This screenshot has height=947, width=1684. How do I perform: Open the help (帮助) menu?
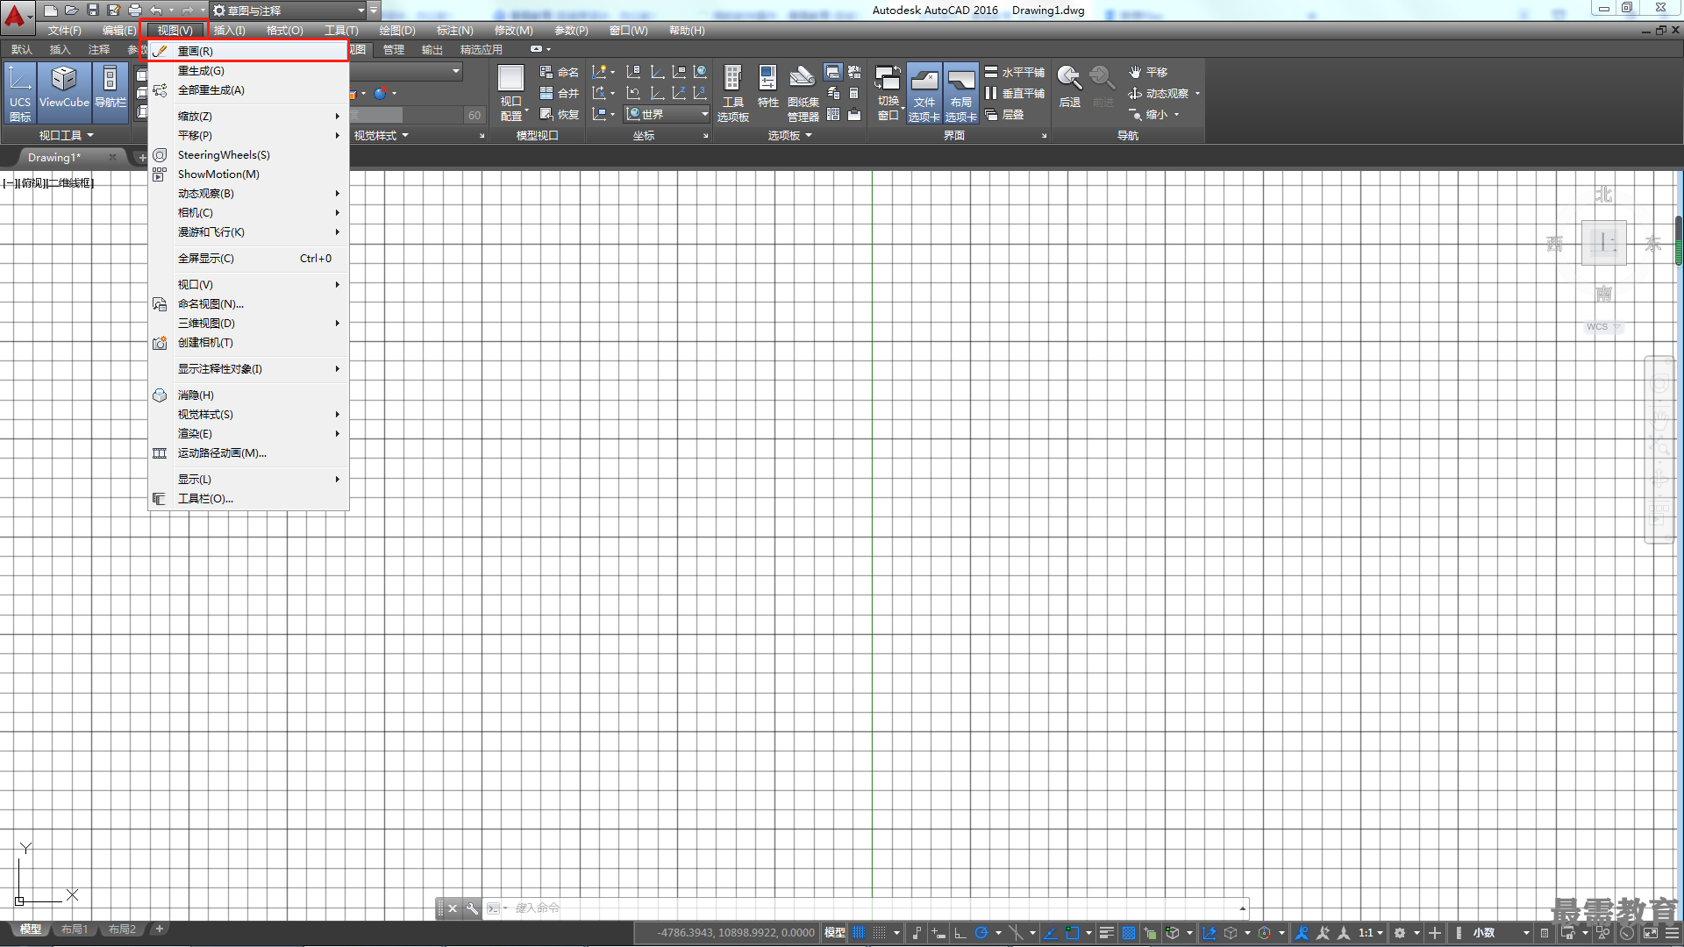click(687, 30)
